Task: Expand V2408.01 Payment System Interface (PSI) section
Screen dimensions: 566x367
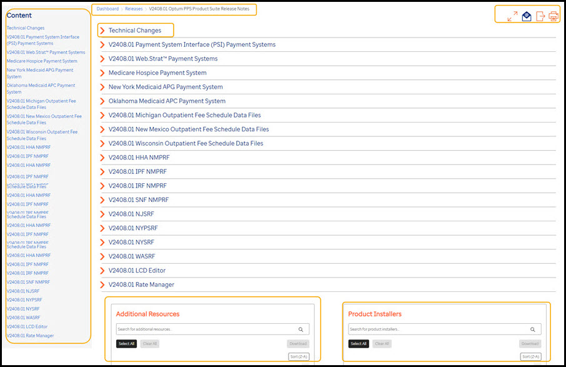Action: [x=328, y=45]
